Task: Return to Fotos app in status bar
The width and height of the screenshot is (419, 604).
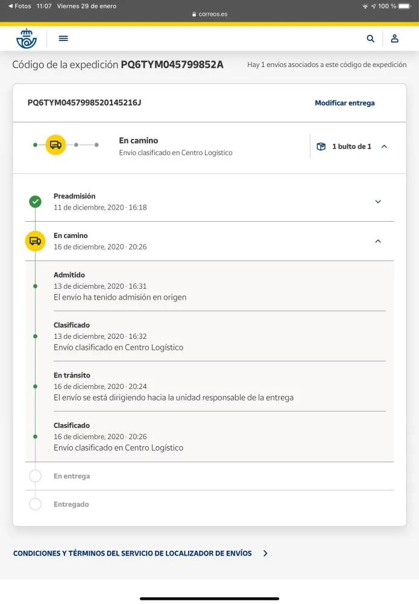Action: (x=20, y=6)
